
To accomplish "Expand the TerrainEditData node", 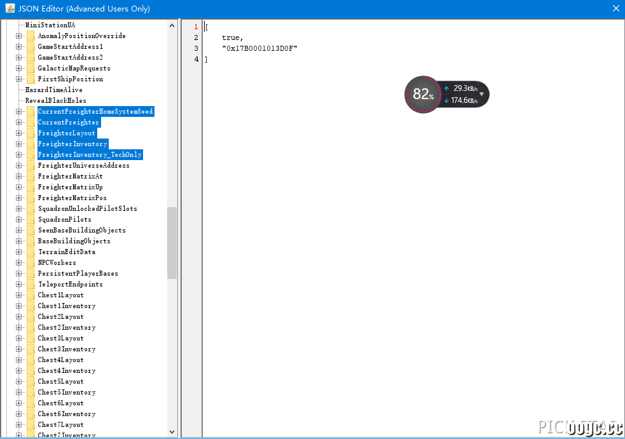I will 18,252.
